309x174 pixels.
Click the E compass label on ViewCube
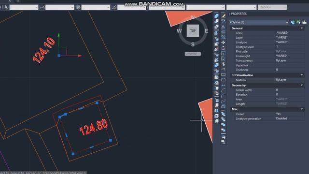[x=206, y=31]
